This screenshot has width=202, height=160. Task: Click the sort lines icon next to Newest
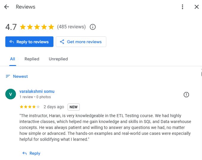click(x=8, y=76)
